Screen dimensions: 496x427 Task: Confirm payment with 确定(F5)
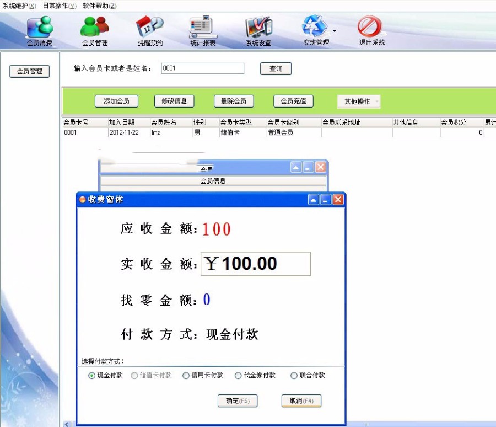[x=238, y=401]
